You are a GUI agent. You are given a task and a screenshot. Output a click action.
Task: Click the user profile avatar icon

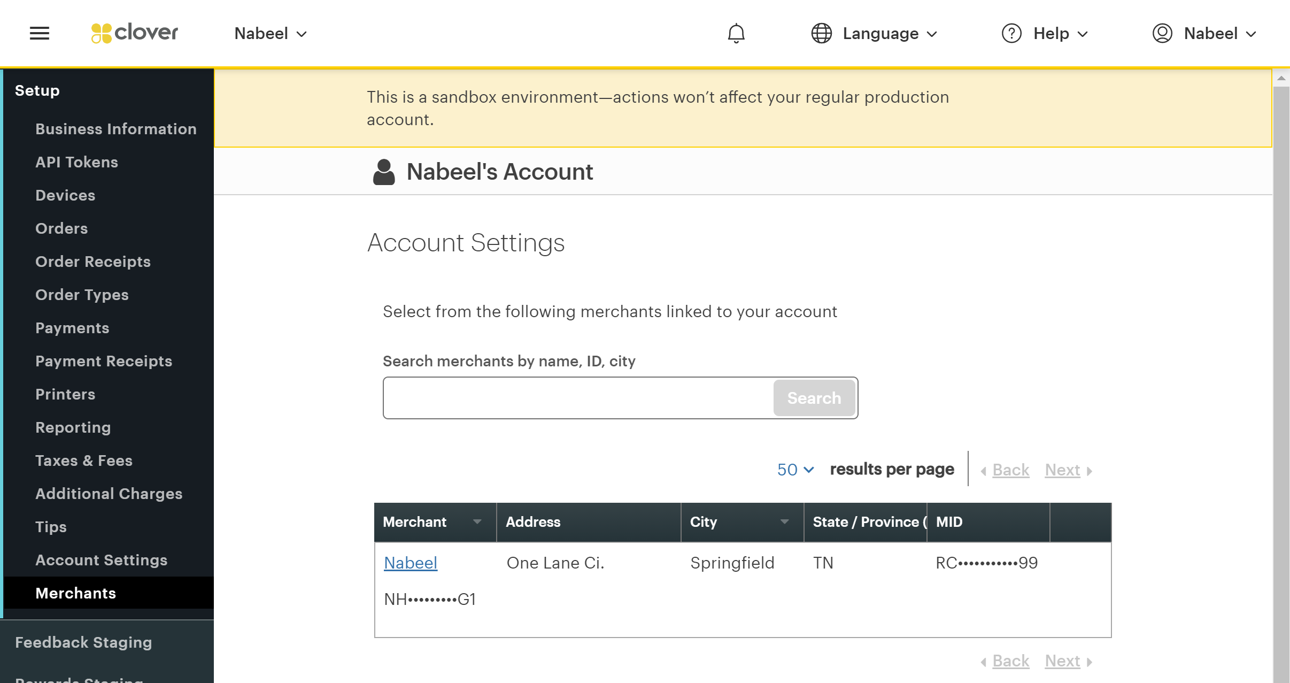(1162, 33)
